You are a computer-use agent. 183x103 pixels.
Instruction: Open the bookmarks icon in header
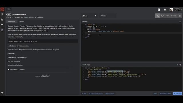coord(159,10)
